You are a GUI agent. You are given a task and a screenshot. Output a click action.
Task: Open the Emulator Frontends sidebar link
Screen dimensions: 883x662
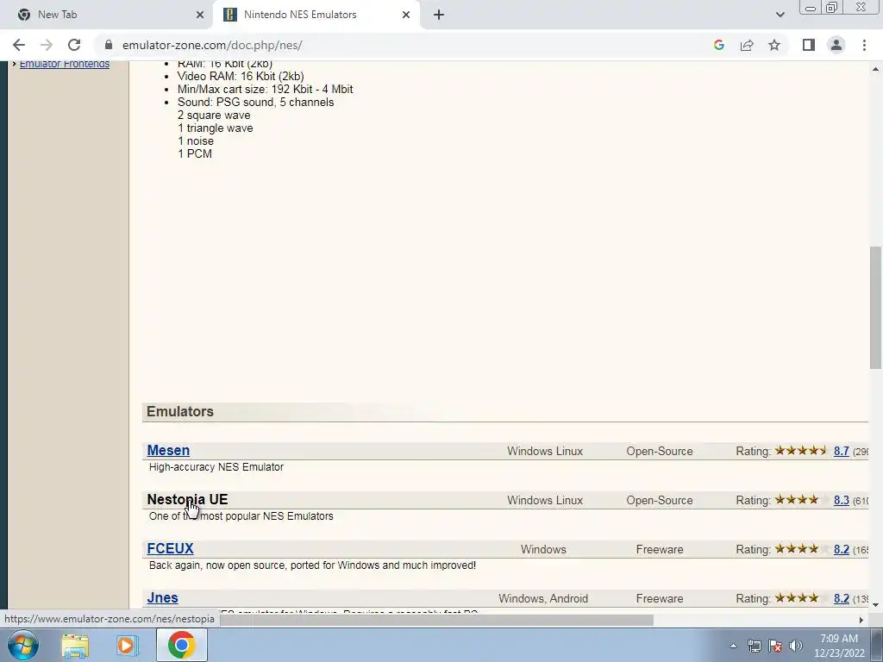click(64, 64)
